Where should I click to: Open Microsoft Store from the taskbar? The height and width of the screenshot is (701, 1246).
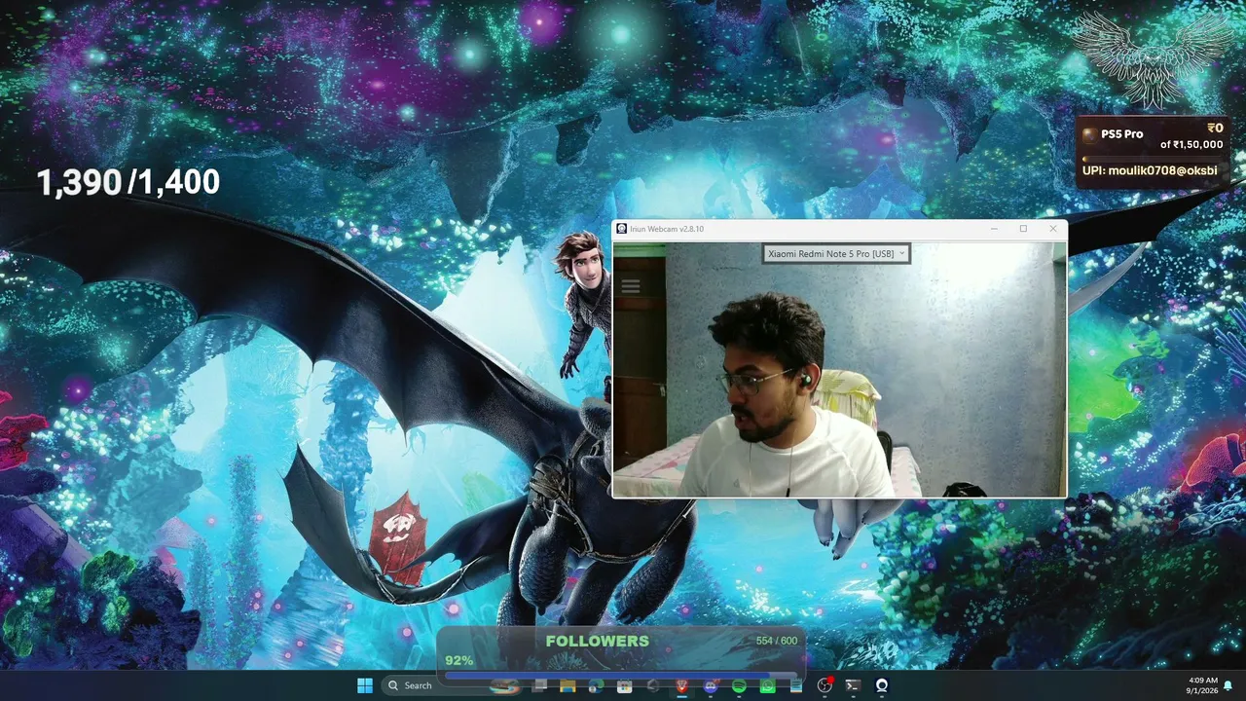(x=625, y=685)
